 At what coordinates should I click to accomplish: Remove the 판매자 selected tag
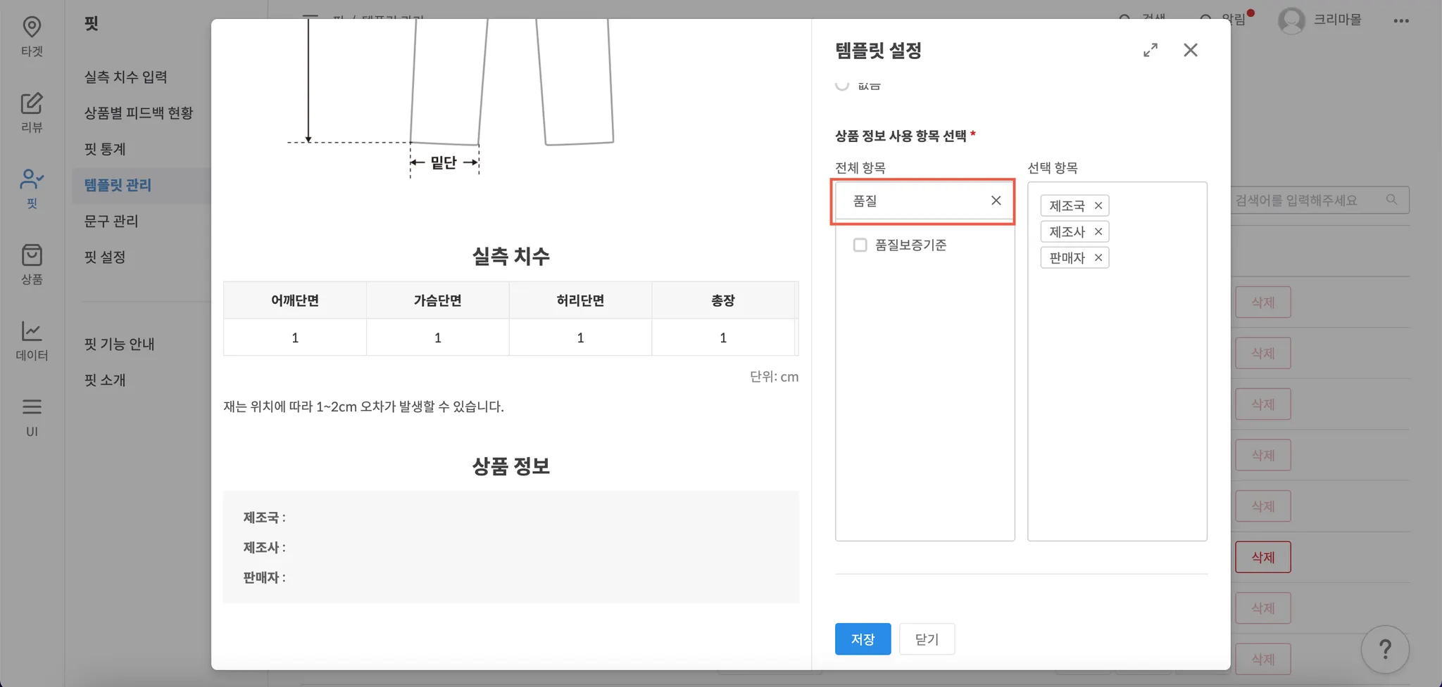coord(1098,258)
